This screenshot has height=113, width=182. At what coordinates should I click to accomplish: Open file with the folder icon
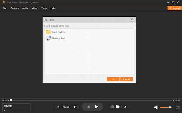click(x=118, y=107)
